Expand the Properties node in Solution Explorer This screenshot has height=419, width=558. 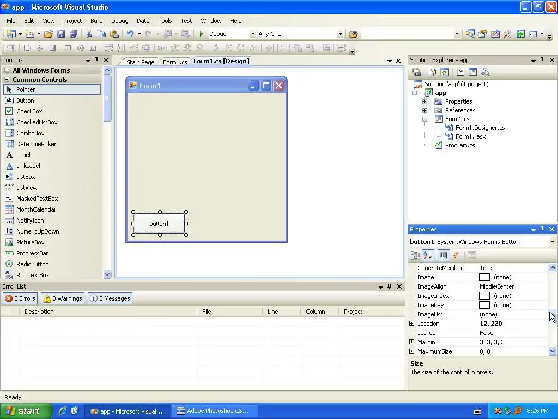pyautogui.click(x=424, y=101)
